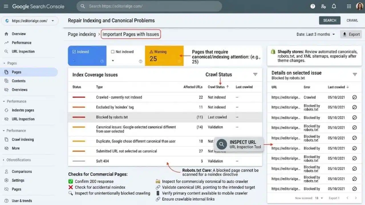
Task: Select Blocked by robots.txt in the issues table
Action: (x=165, y=117)
